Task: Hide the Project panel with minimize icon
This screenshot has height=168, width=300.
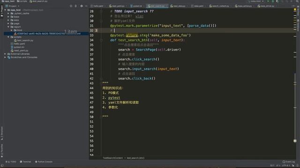Action: [86, 6]
